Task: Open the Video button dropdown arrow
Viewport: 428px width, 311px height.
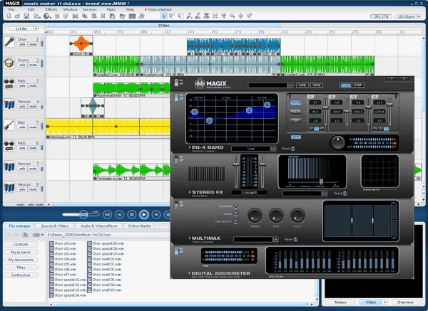Action: [385, 302]
